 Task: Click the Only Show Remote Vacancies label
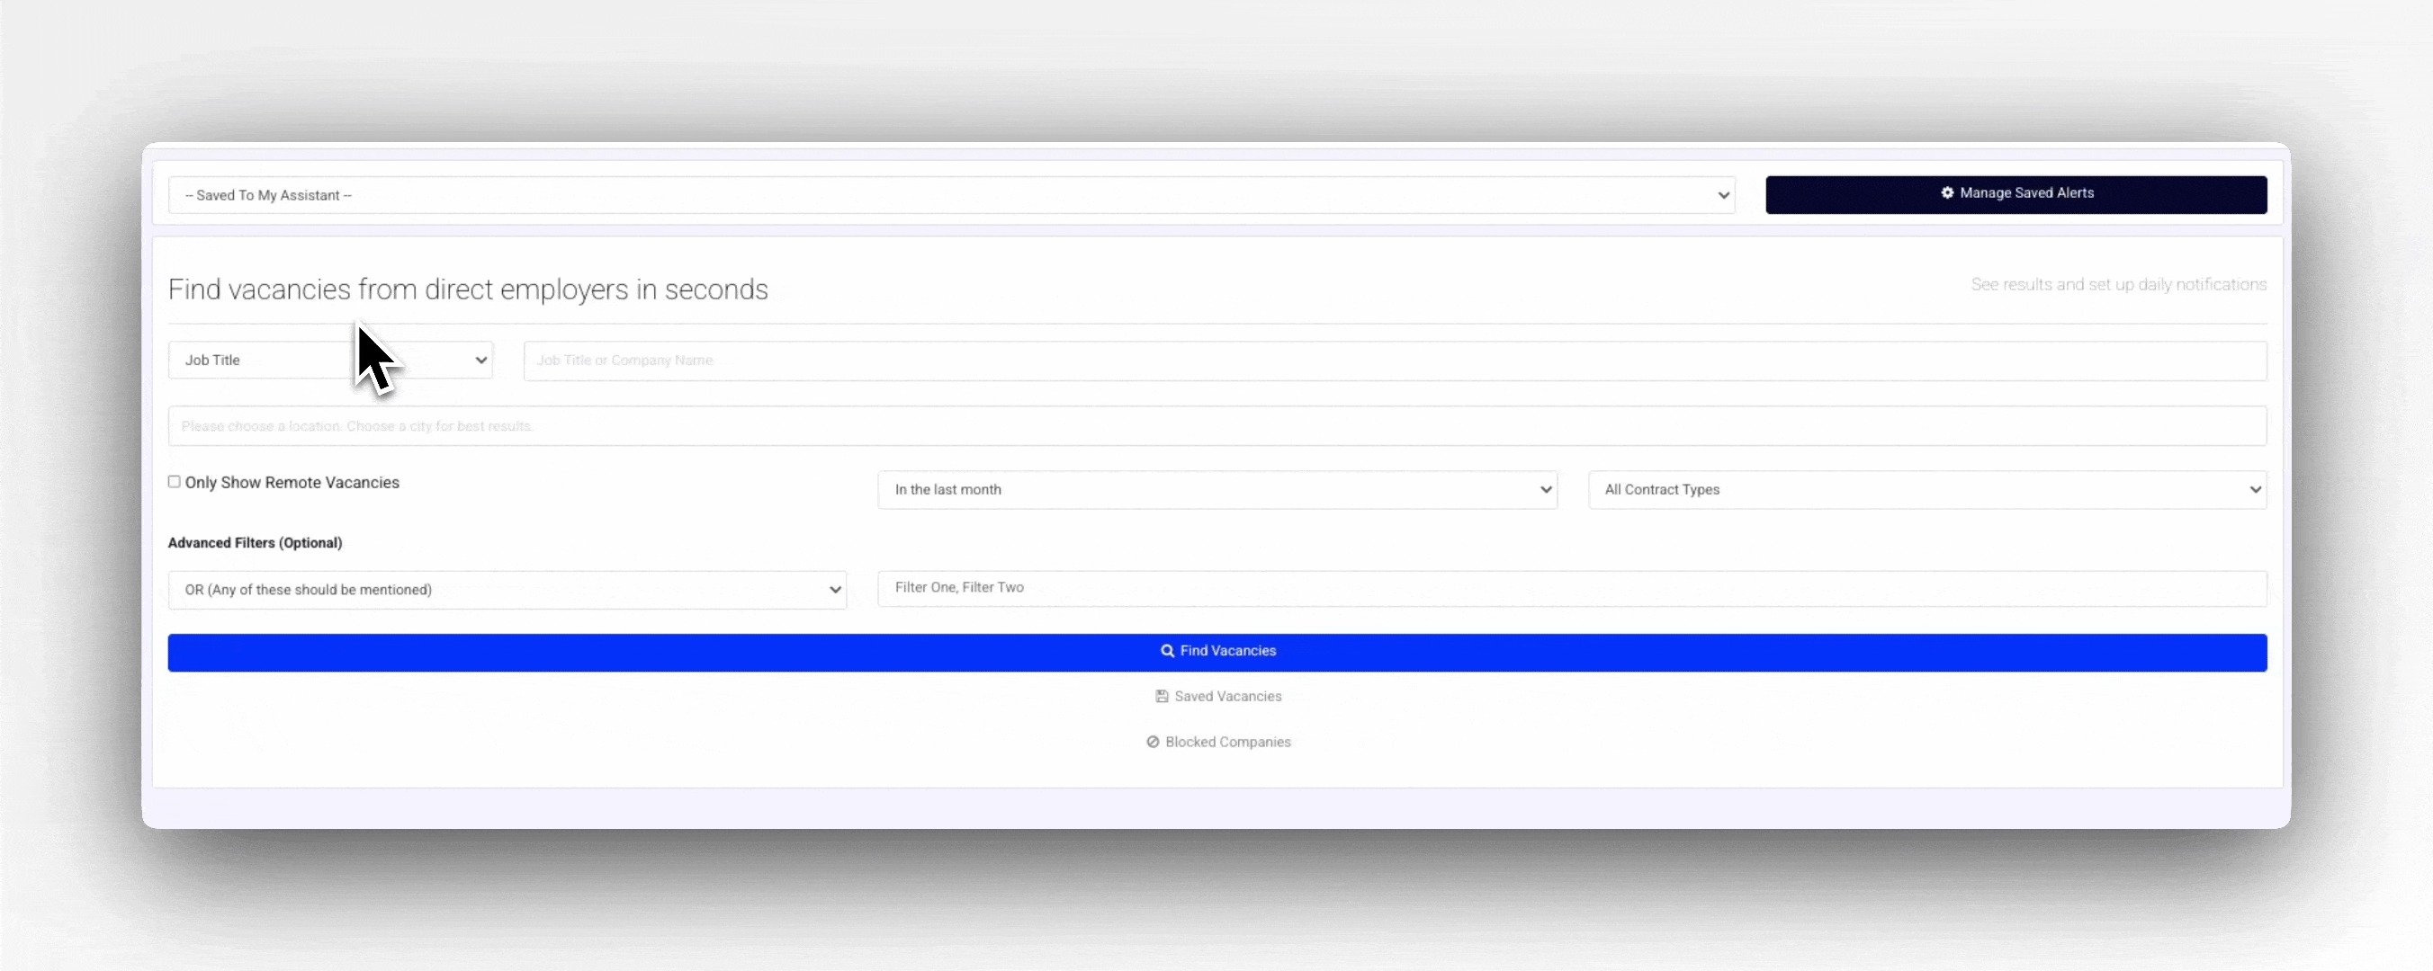coord(292,482)
